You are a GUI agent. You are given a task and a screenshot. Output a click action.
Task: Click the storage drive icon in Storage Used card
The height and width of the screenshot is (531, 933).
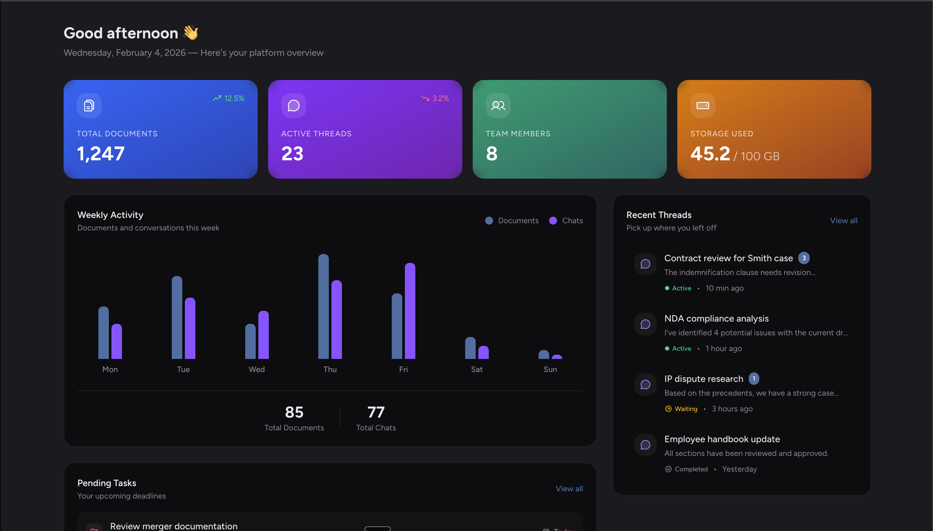coord(703,106)
